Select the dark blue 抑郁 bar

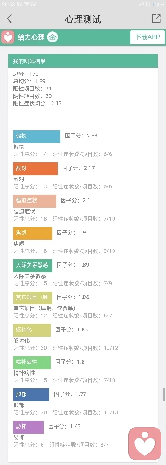click(31, 395)
